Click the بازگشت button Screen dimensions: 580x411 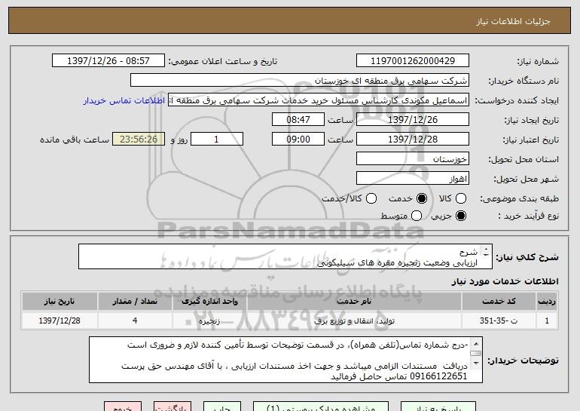click(x=172, y=406)
